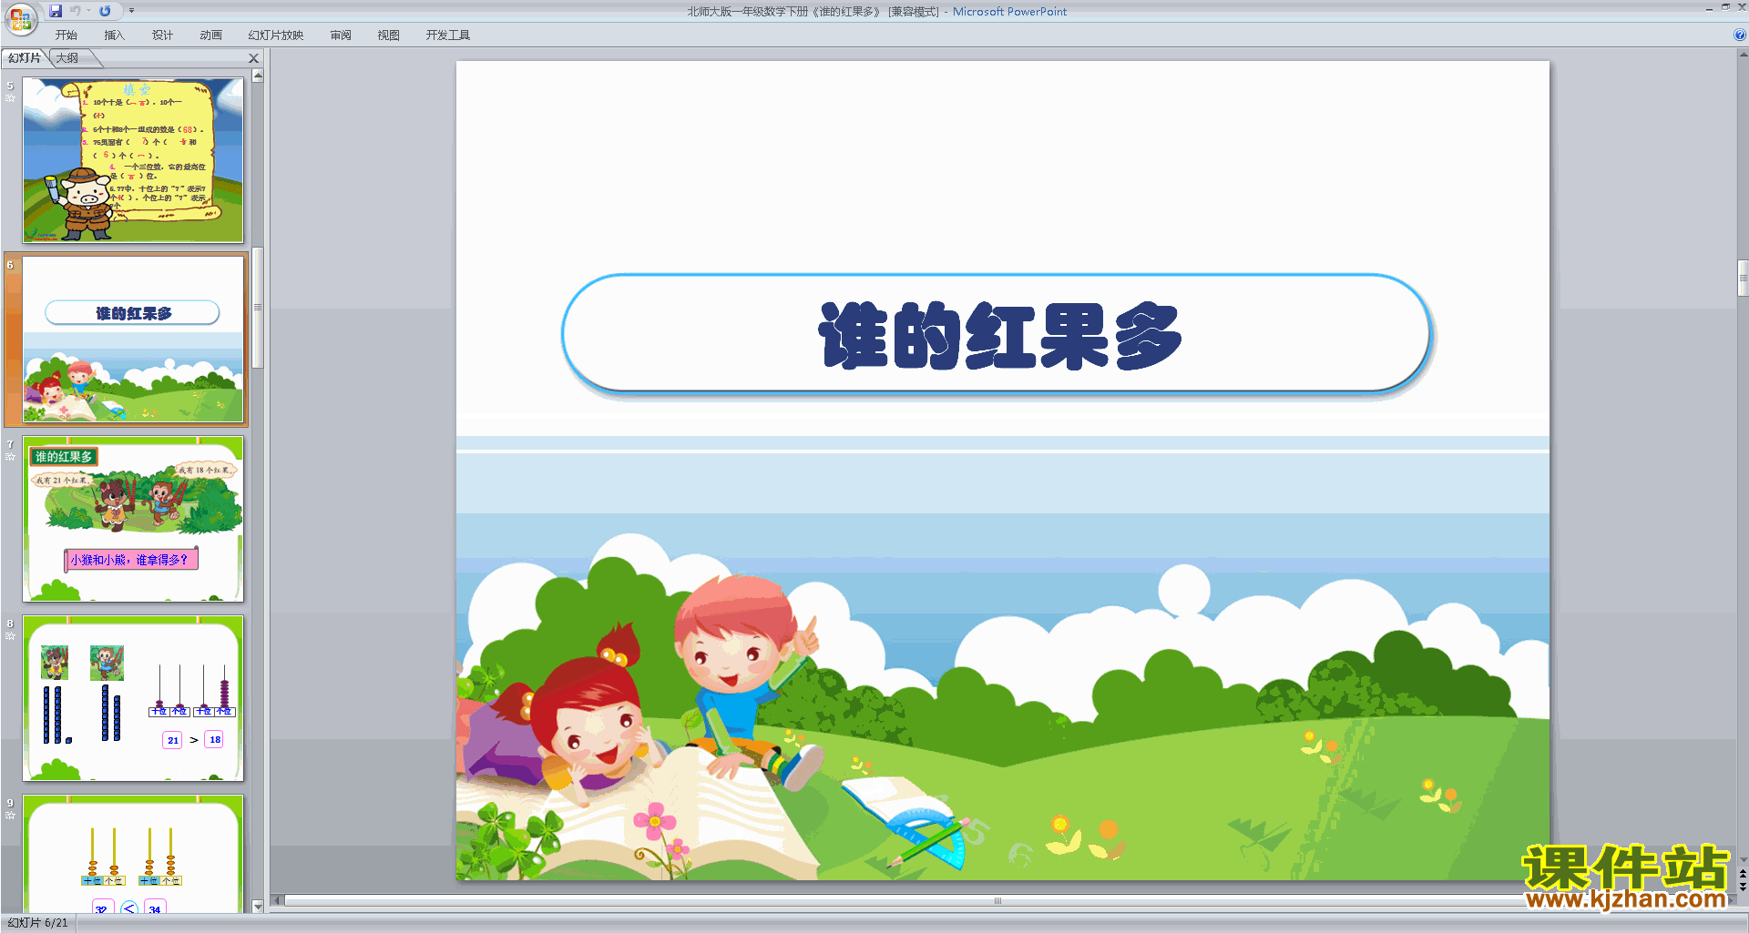Screen dimensions: 1749x933
Task: Click the Undo arrow icon
Action: pos(76,11)
